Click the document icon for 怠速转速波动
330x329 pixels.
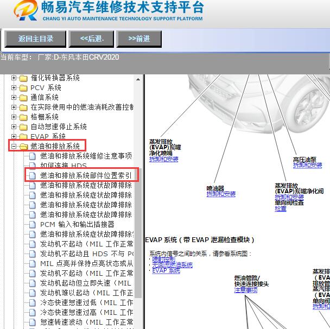[x=32, y=322]
